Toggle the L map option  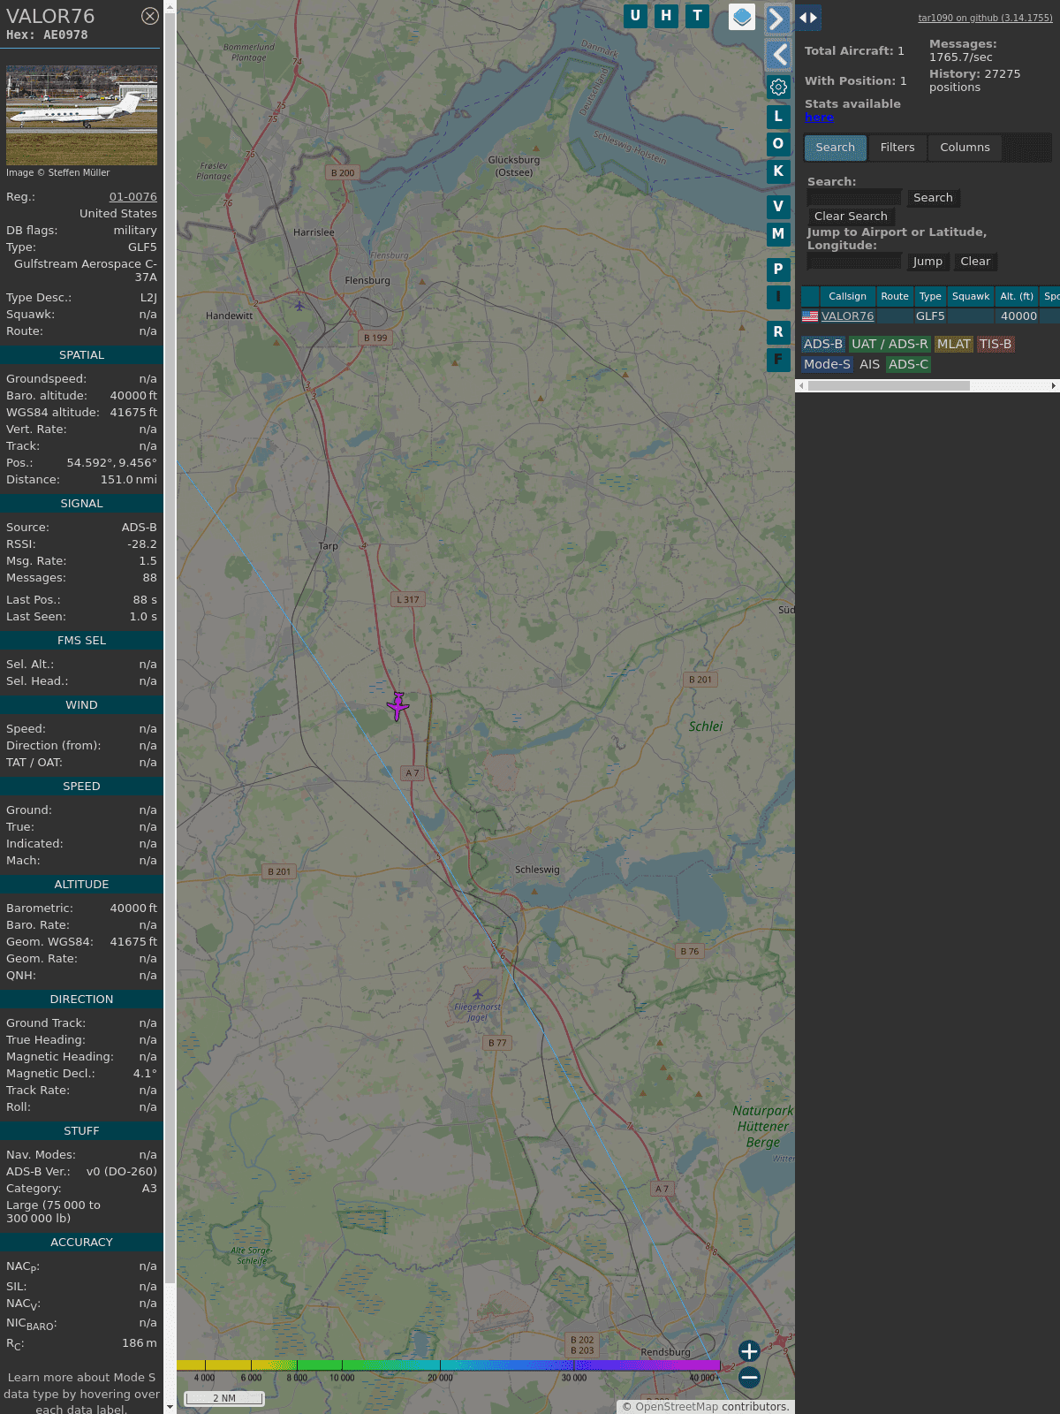pyautogui.click(x=778, y=117)
